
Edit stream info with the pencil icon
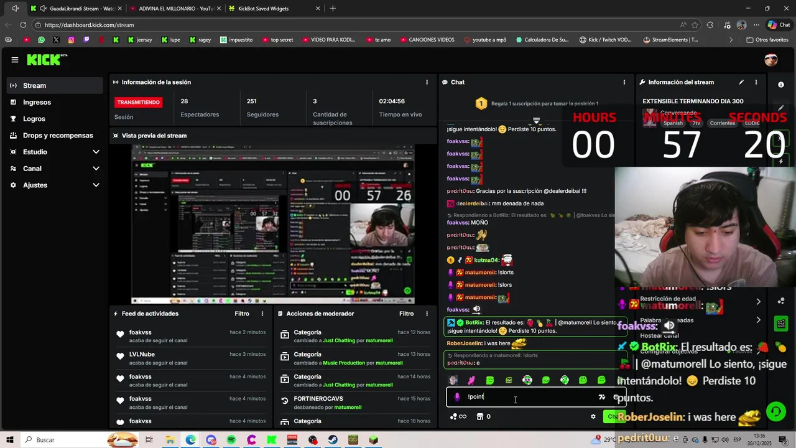[x=741, y=82]
